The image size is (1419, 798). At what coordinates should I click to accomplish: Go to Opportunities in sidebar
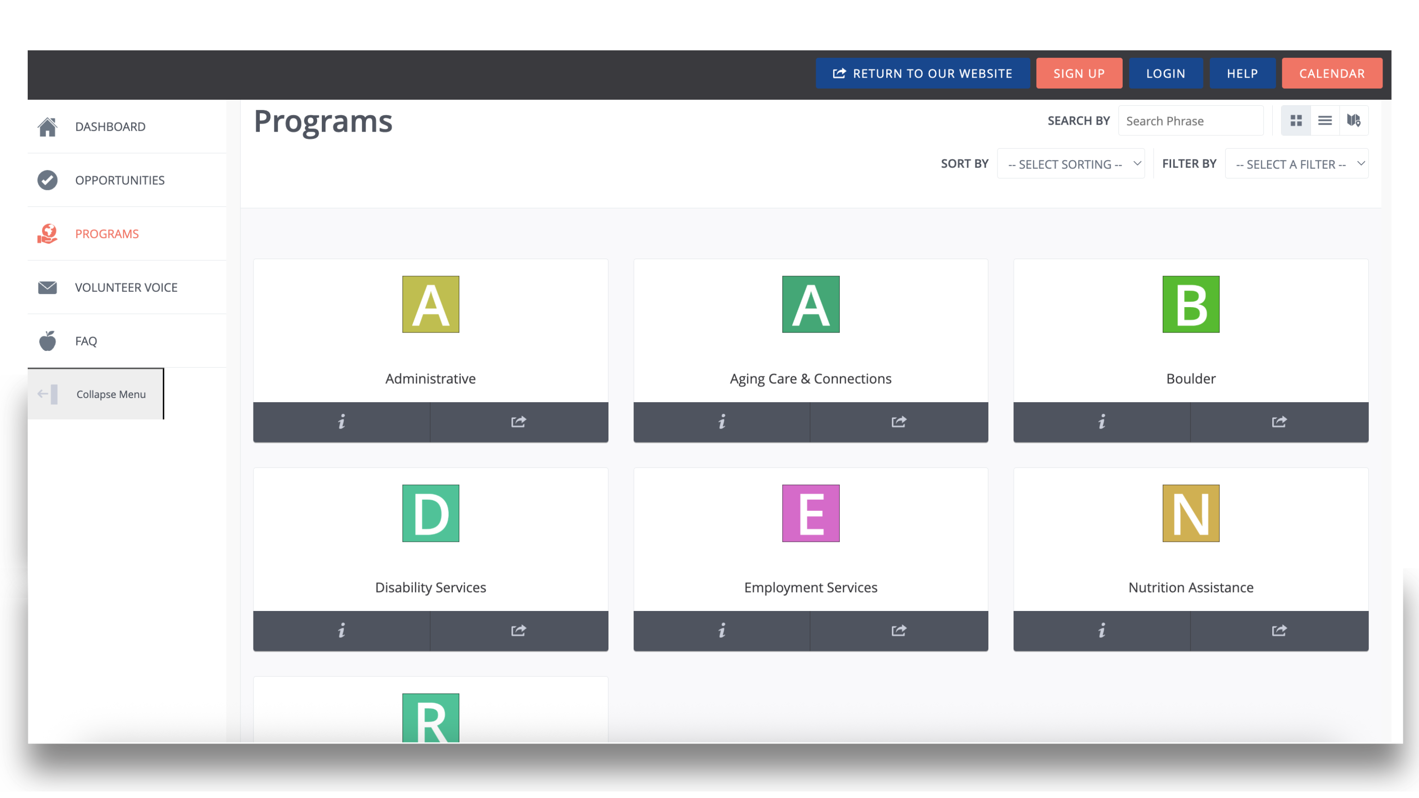click(x=120, y=180)
